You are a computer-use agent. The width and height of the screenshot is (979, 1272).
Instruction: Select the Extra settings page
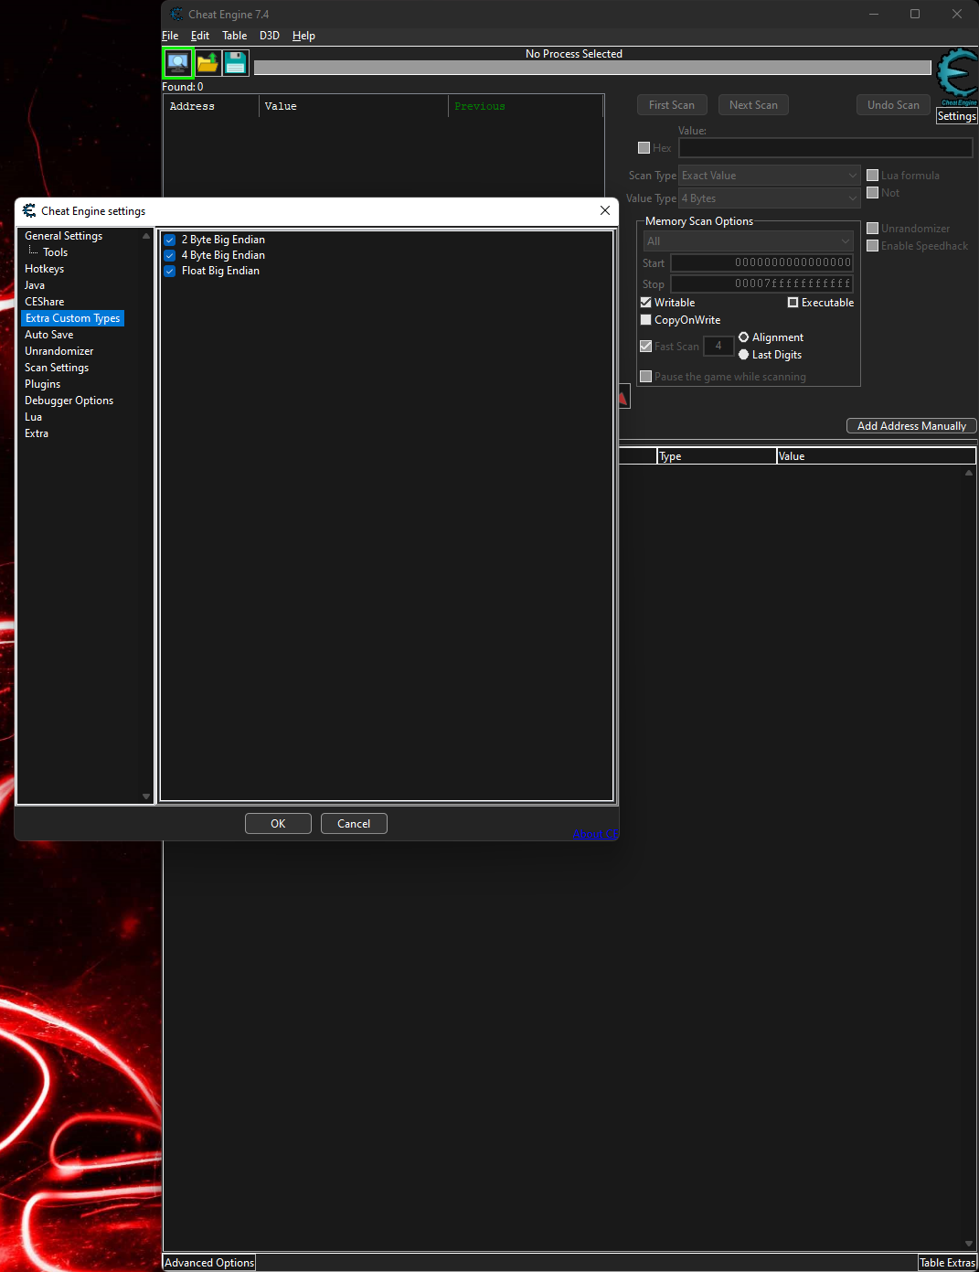pyautogui.click(x=37, y=433)
